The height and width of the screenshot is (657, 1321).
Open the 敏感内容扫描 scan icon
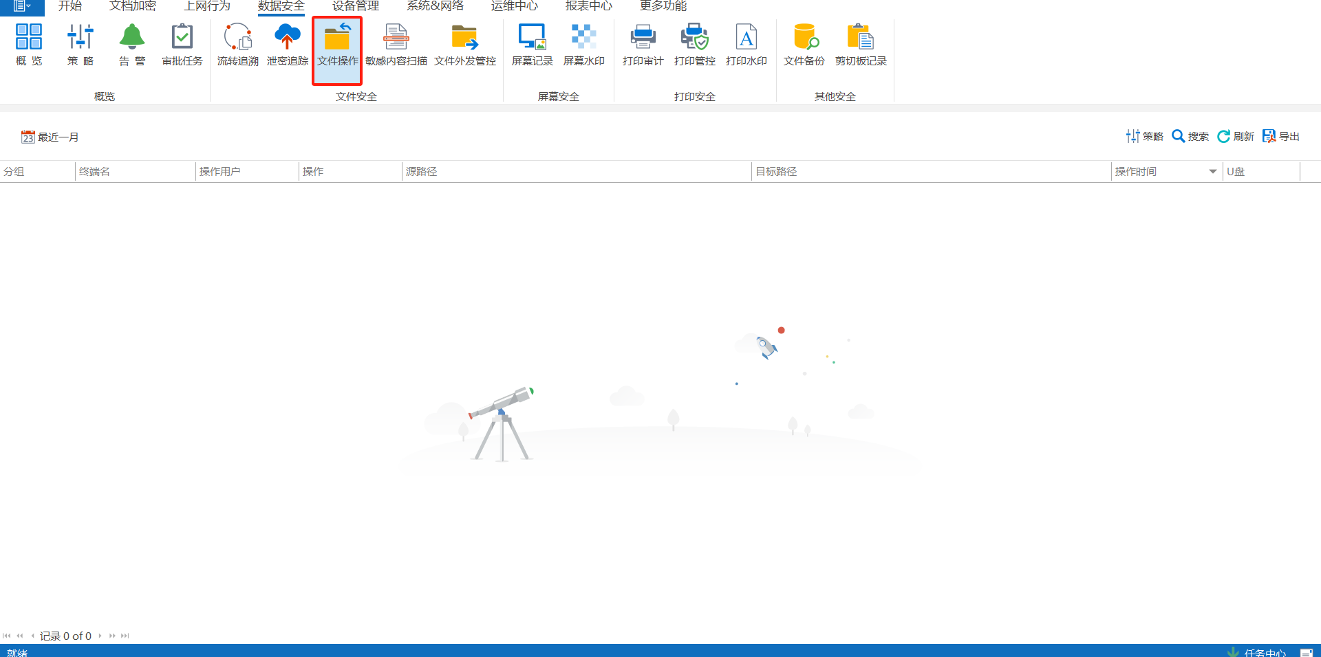click(396, 45)
